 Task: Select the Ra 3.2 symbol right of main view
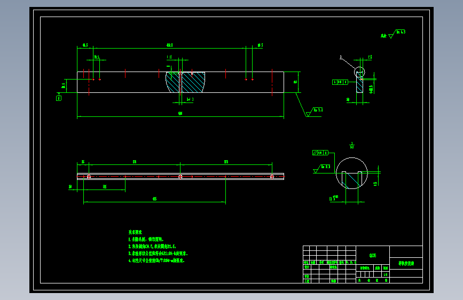tap(314, 112)
